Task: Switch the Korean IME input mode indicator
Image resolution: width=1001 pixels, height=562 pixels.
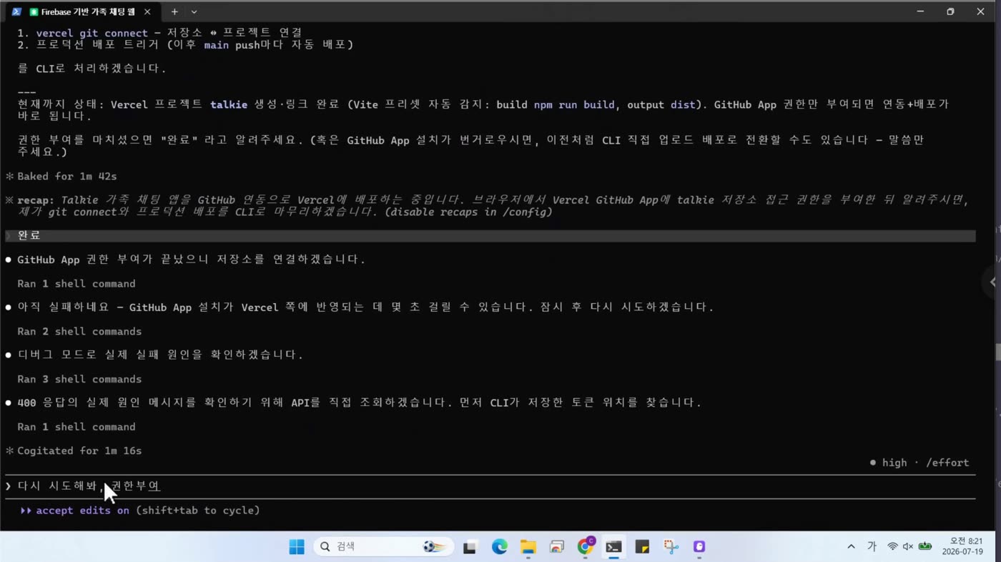Action: tap(872, 547)
